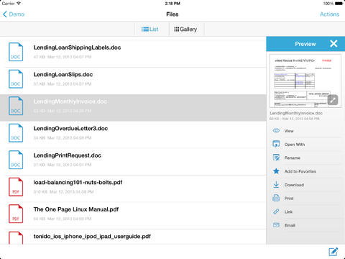This screenshot has width=345, height=259.
Task: Select file load-balancing101-nuts-bolts.pdf
Action: 133,188
